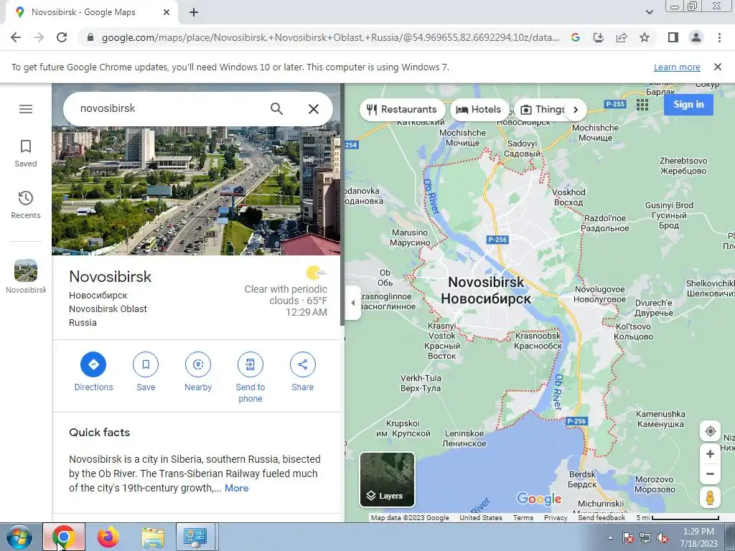Click Send feedback on map footer
Viewport: 735px width, 551px height.
[x=601, y=518]
